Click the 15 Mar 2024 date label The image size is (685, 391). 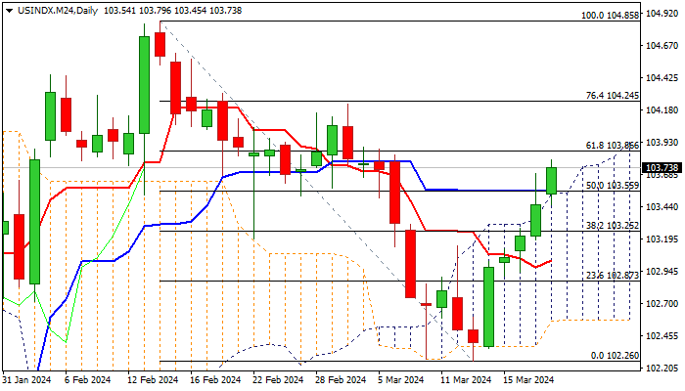528,380
